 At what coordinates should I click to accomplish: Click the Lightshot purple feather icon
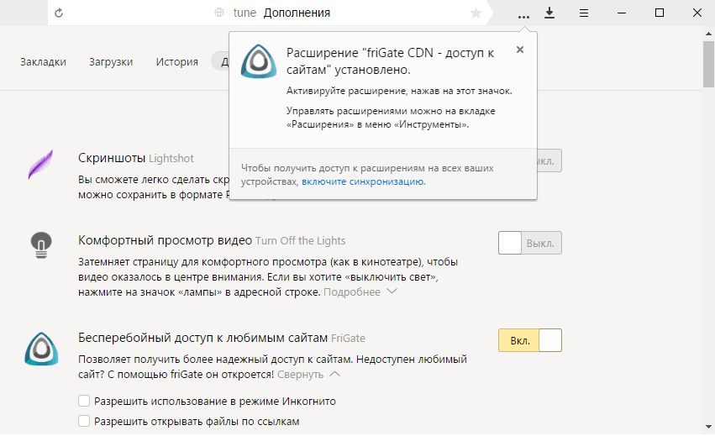40,165
